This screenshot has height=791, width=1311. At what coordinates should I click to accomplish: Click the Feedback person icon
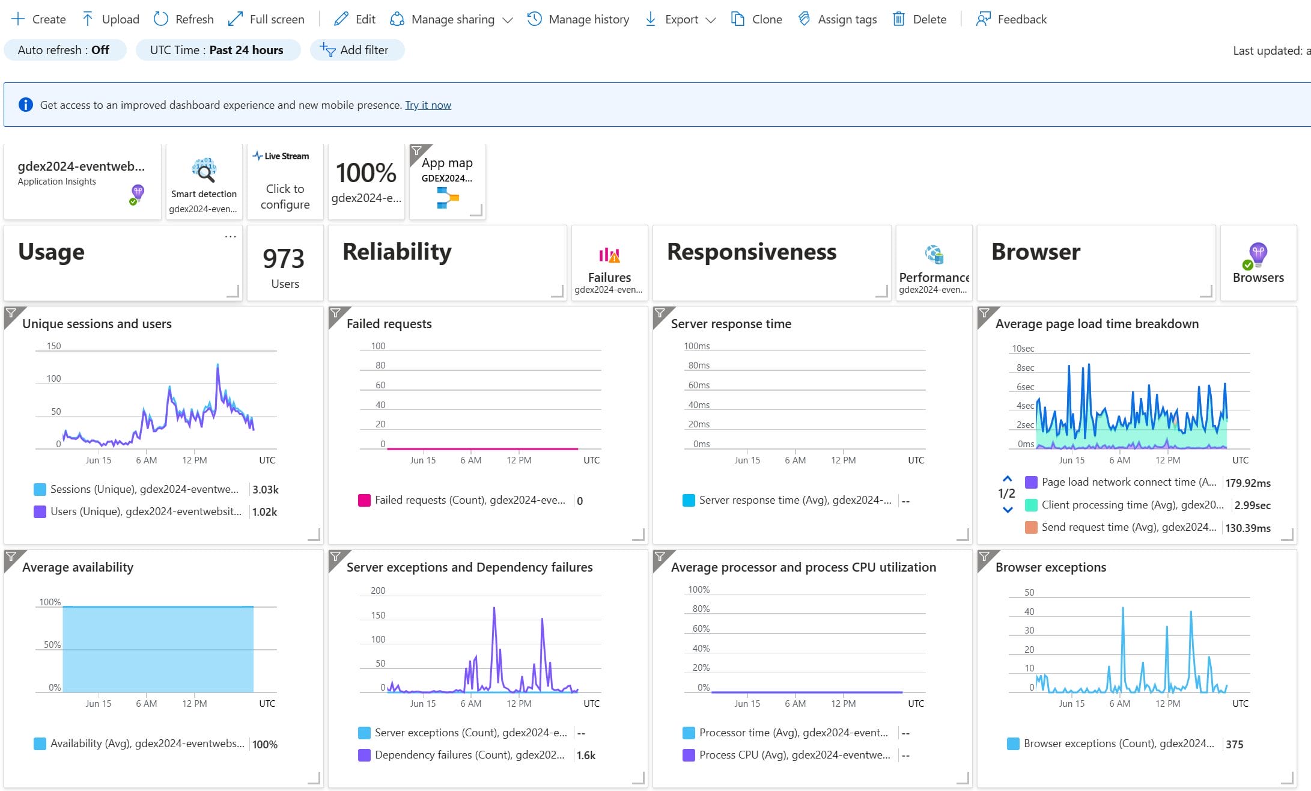983,19
